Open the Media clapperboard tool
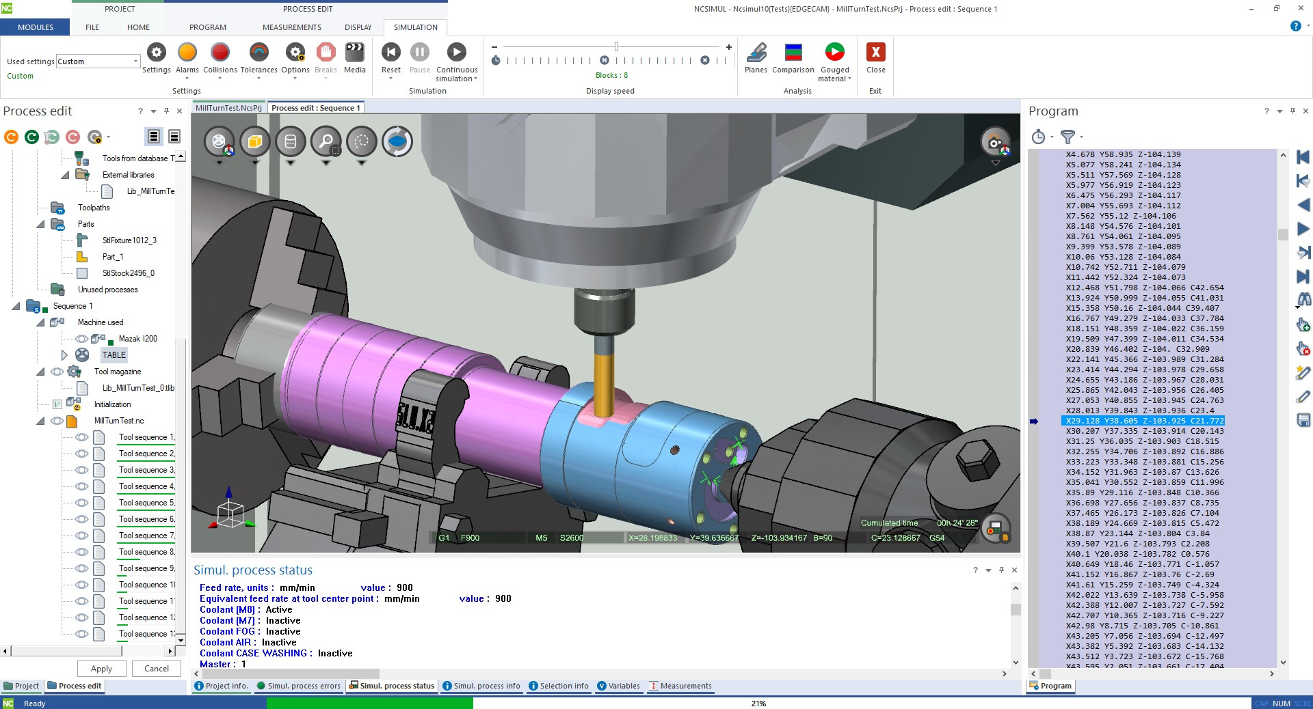Image resolution: width=1313 pixels, height=709 pixels. tap(354, 53)
